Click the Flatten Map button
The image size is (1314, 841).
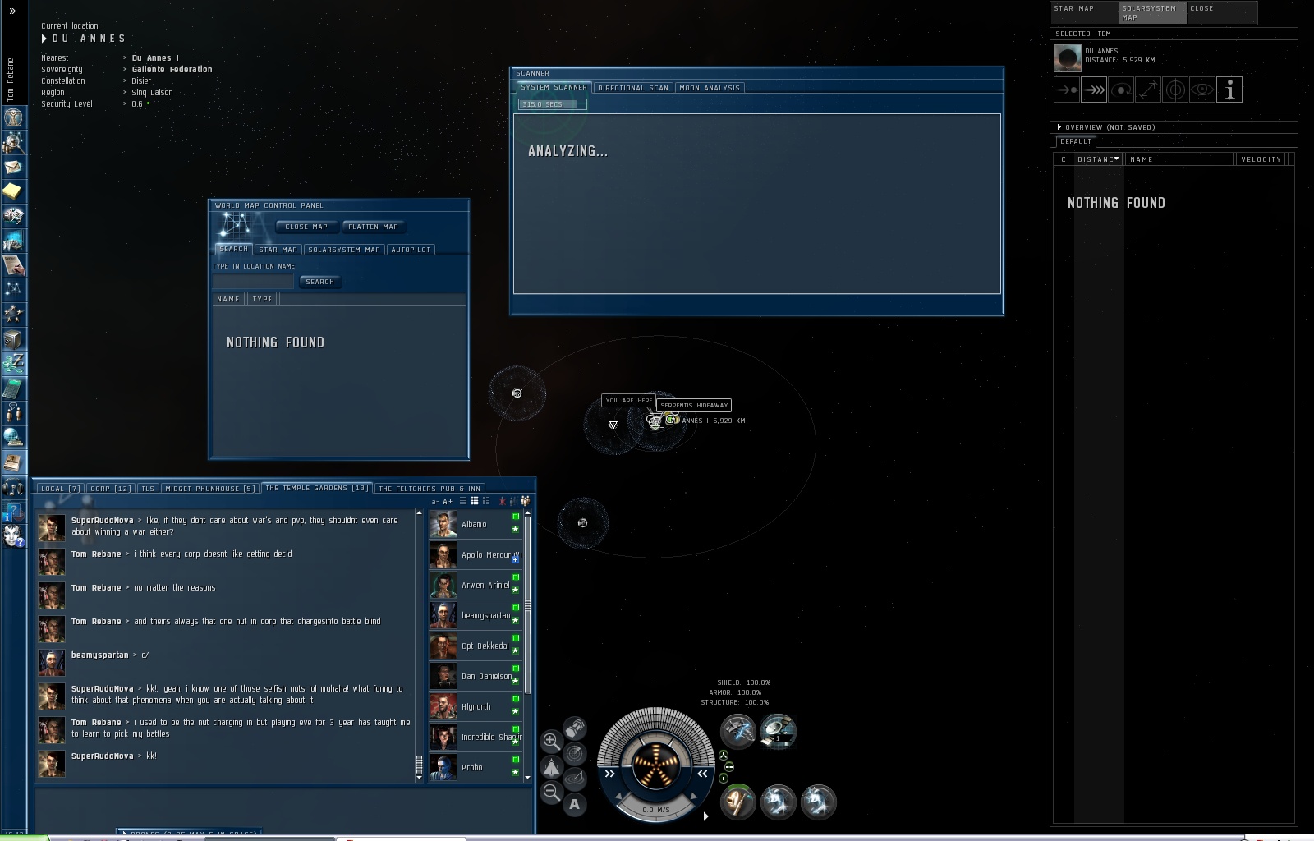coord(373,227)
